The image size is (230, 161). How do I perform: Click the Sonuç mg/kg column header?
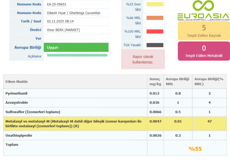point(155,82)
